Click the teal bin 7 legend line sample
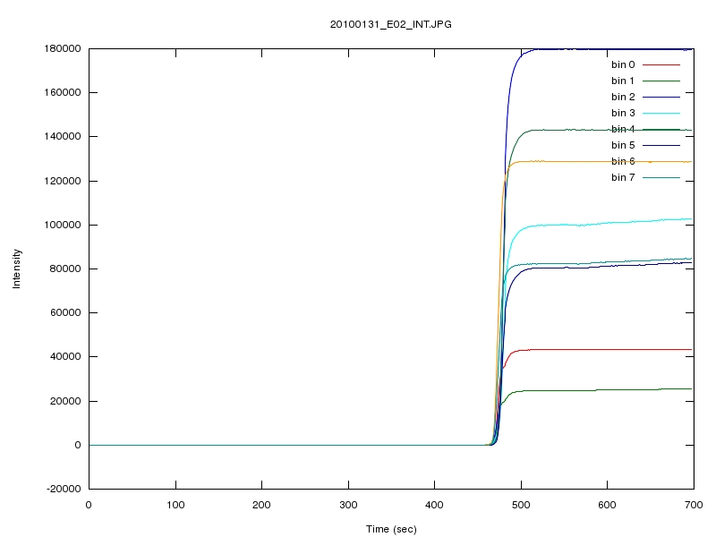This screenshot has height=537, width=716. [x=661, y=177]
